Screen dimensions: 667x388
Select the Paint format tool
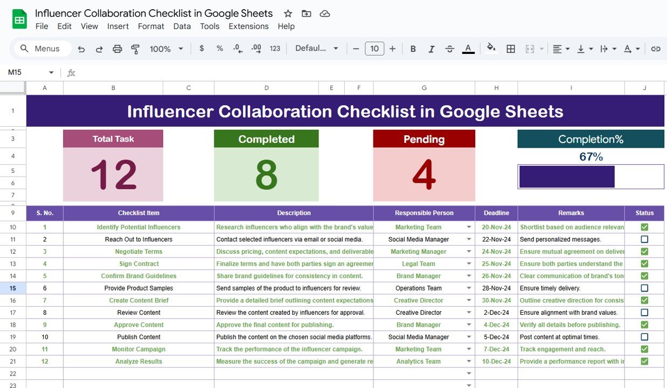click(135, 49)
